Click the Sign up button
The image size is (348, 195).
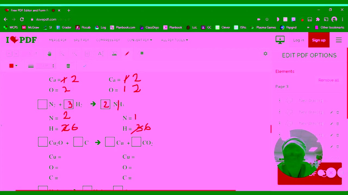(x=319, y=40)
